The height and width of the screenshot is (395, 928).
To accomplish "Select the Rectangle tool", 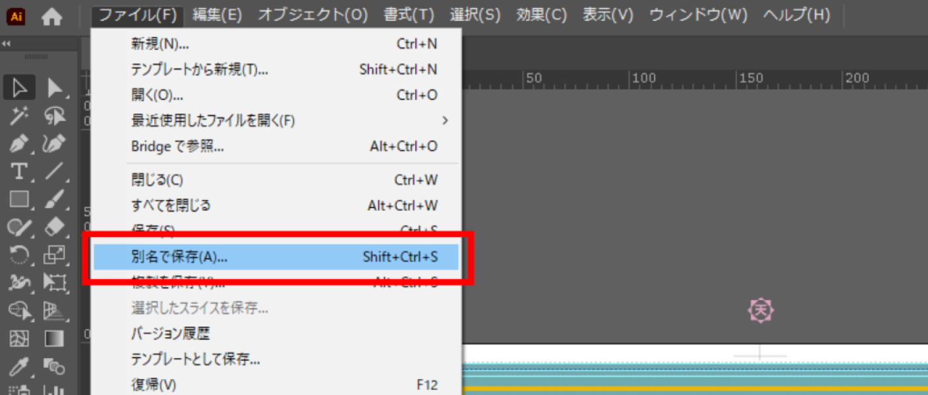I will pos(18,201).
